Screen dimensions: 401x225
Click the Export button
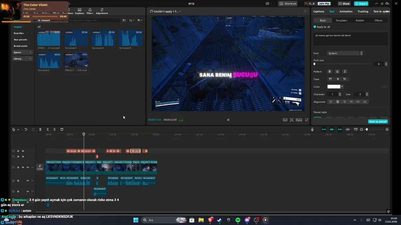pyautogui.click(x=361, y=3)
